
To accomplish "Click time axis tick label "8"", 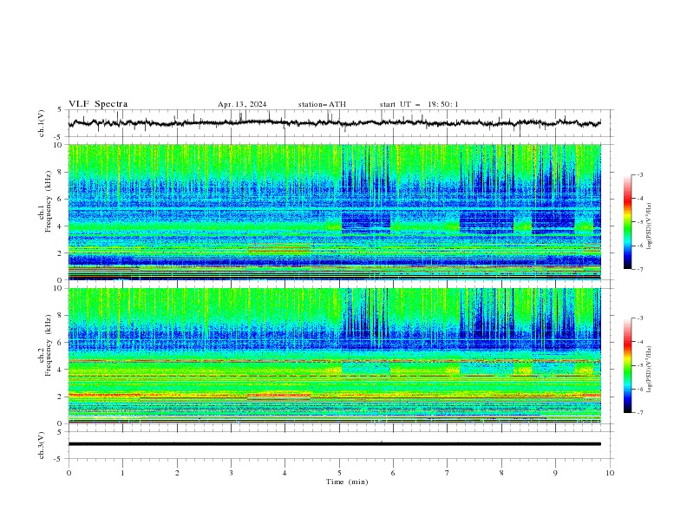I will pos(501,473).
